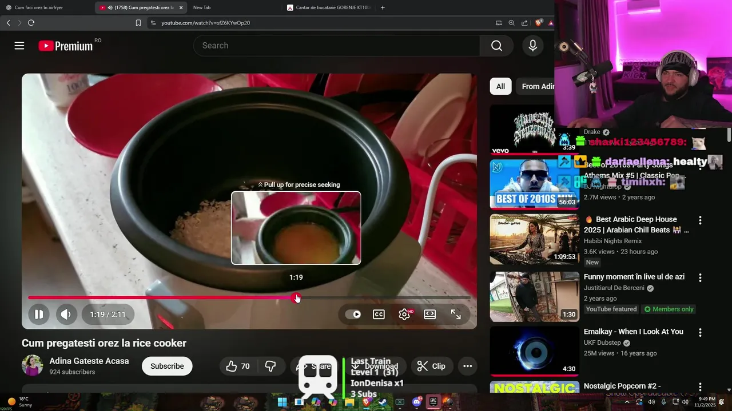Open Steam from the taskbar
The height and width of the screenshot is (411, 732).
(383, 402)
